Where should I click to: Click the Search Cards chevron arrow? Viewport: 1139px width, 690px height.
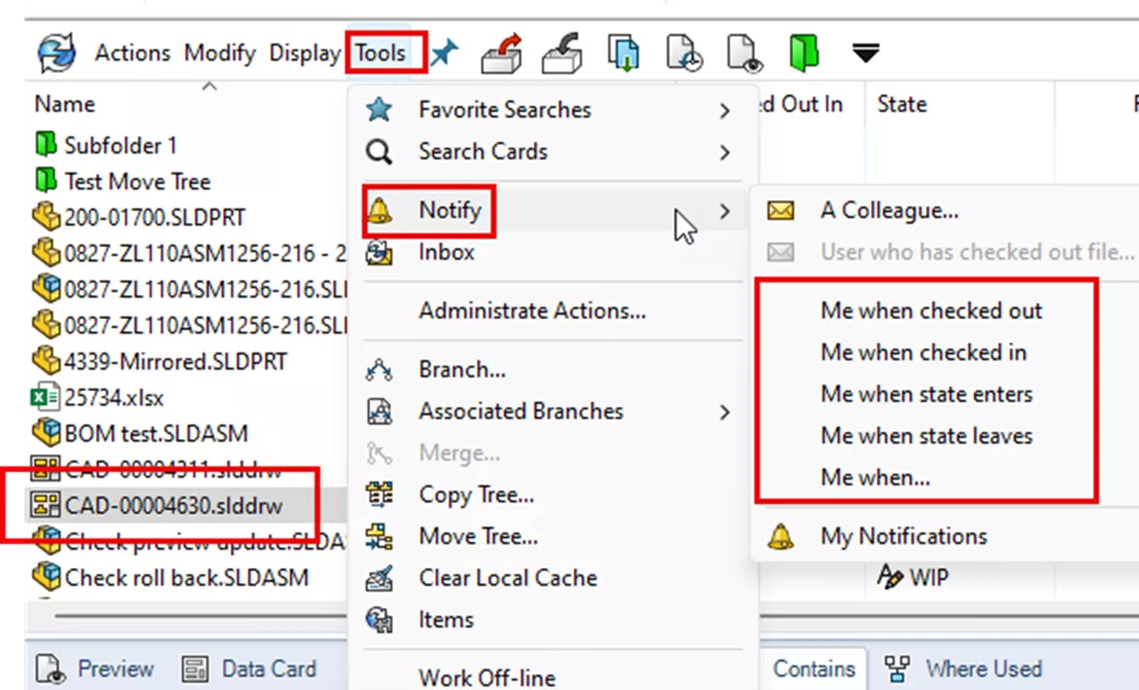(725, 152)
